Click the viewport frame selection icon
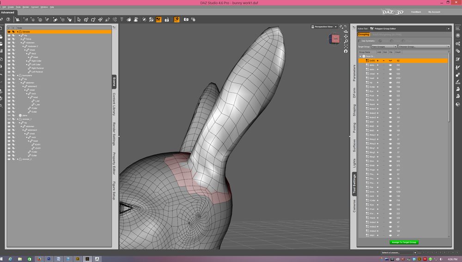 pyautogui.click(x=346, y=46)
